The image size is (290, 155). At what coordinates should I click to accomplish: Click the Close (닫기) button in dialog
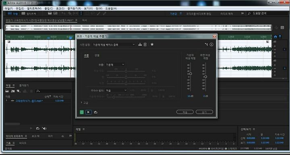(204, 112)
